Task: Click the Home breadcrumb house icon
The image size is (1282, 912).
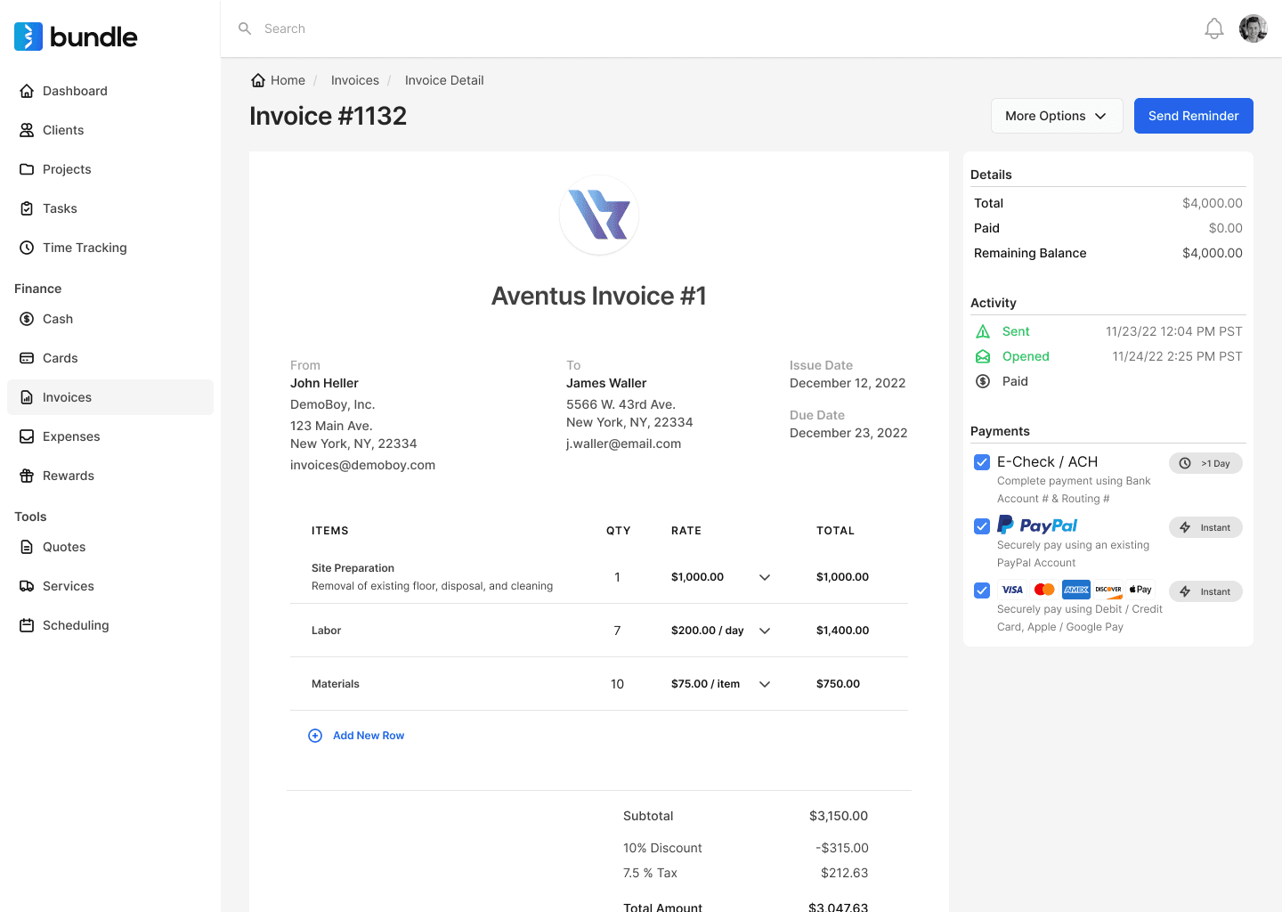Action: [258, 80]
